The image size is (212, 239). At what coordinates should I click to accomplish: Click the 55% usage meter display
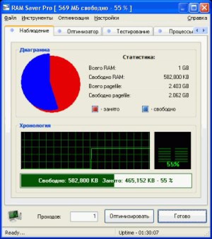pos(172,150)
